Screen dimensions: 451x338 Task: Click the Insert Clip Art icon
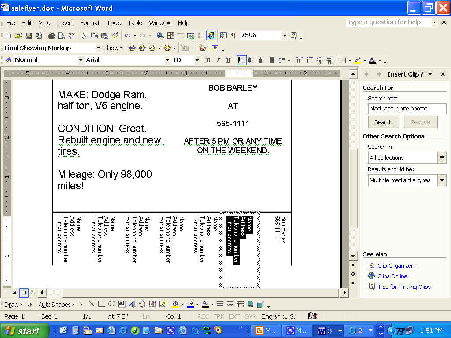(152, 304)
